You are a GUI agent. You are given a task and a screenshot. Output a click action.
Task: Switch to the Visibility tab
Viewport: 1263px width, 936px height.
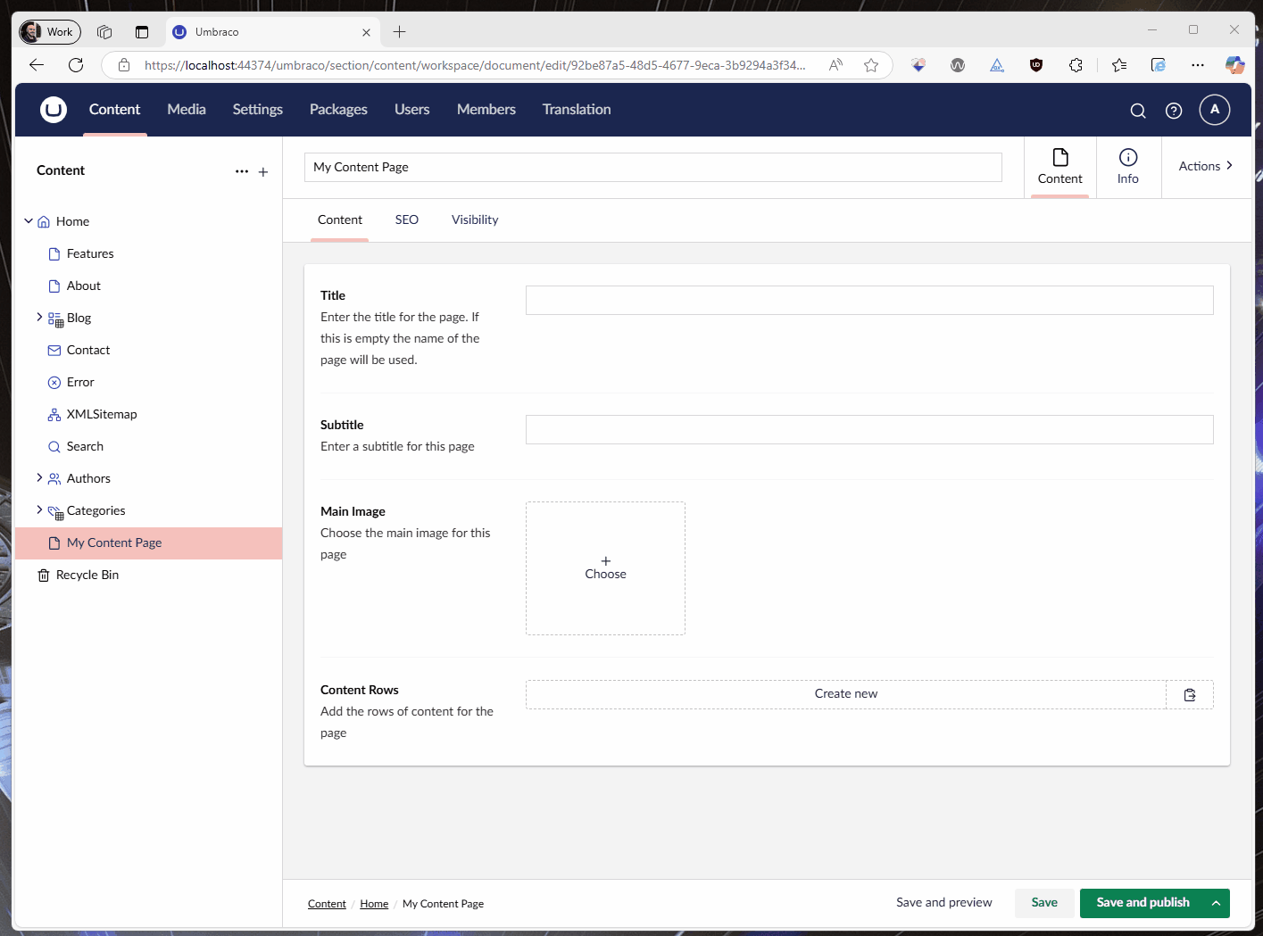click(x=475, y=220)
